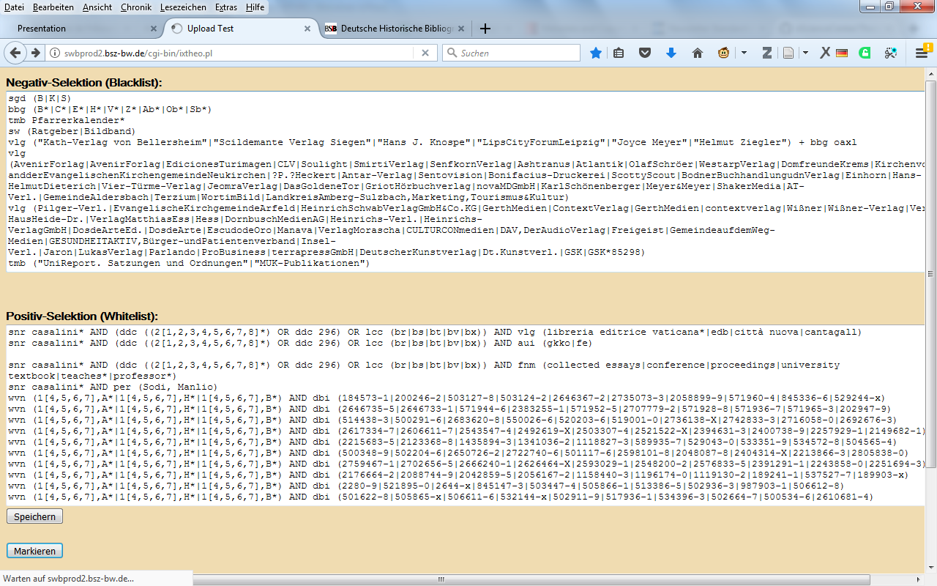This screenshot has height=586, width=937.
Task: Click the wvn line containing '501622-8'
Action: tap(441, 497)
